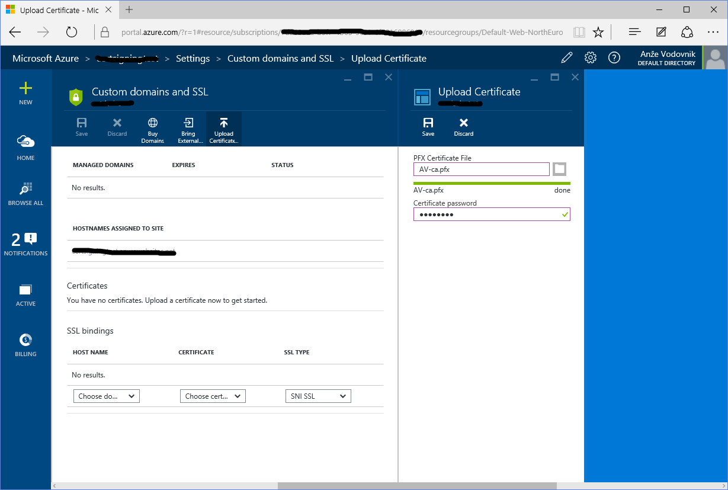Image resolution: width=728 pixels, height=490 pixels.
Task: Click the Upload Certificate browser tab
Action: coord(59,10)
